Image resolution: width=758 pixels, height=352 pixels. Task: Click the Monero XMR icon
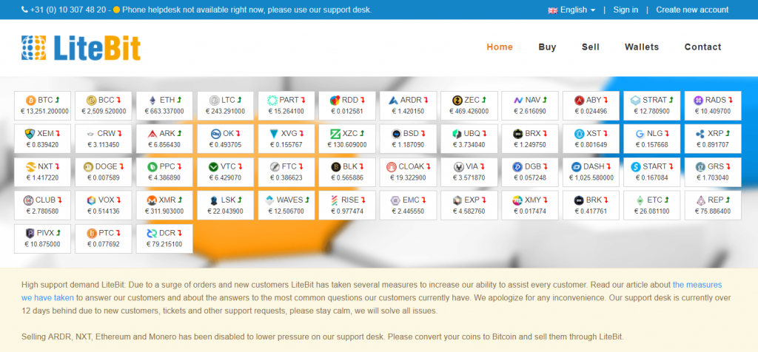pos(152,200)
